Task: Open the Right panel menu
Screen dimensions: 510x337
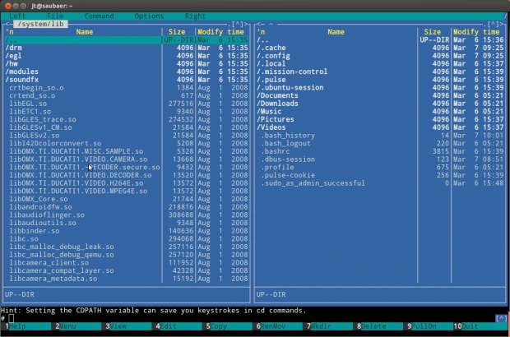Action: [195, 16]
